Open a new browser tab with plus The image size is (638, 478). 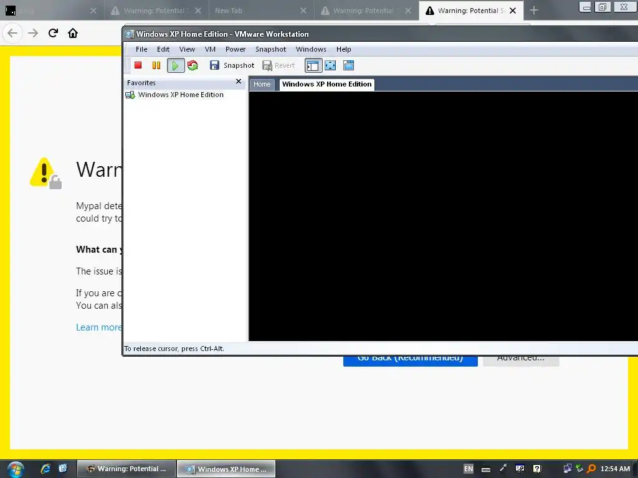tap(534, 11)
